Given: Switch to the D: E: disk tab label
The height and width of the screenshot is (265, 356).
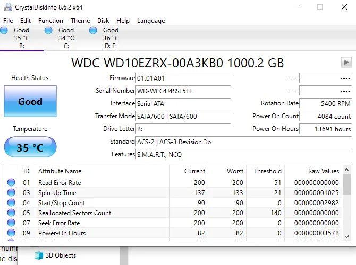Looking at the screenshot, I should click(111, 46).
